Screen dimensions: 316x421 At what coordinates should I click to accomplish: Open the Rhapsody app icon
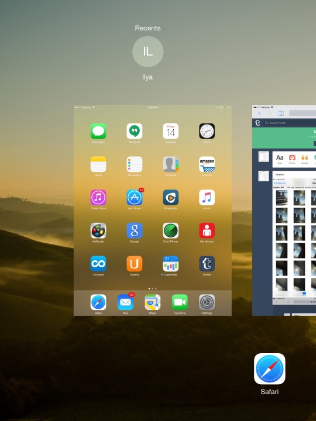point(171,198)
